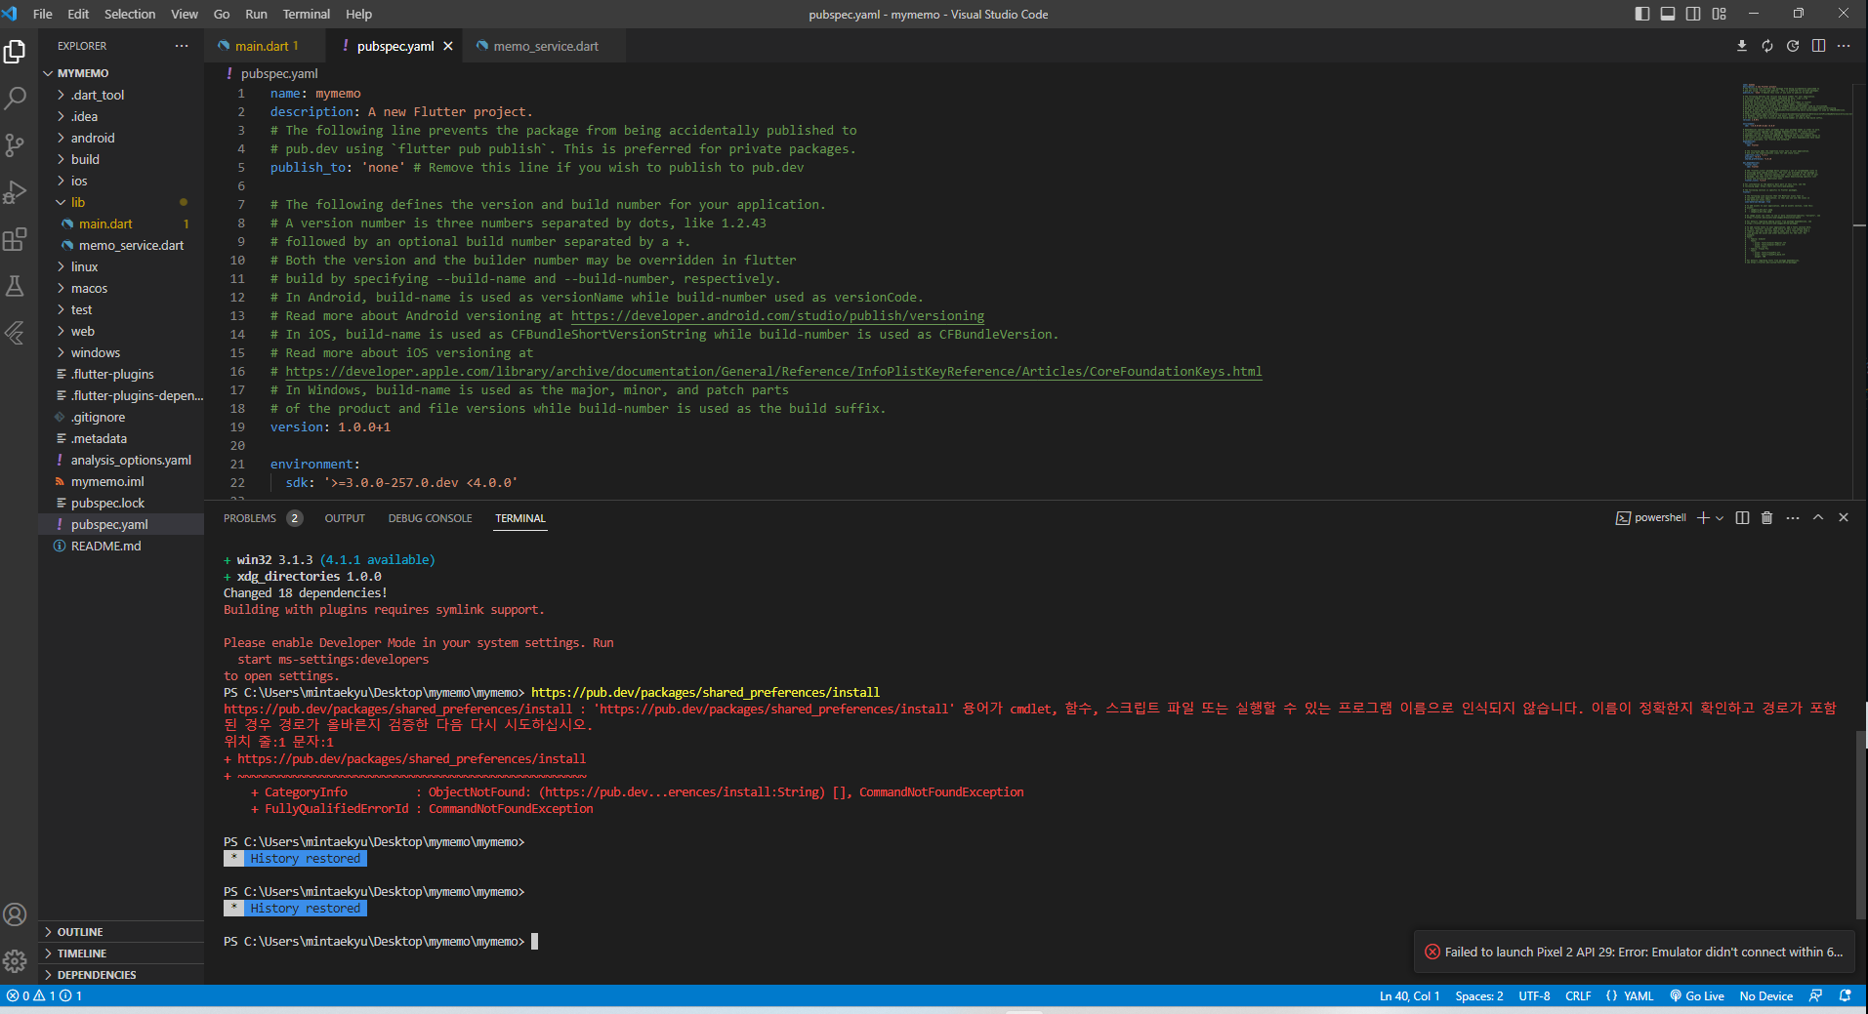Screen dimensions: 1868x1014
Task: Maximize the terminal panel size
Action: pos(1818,518)
